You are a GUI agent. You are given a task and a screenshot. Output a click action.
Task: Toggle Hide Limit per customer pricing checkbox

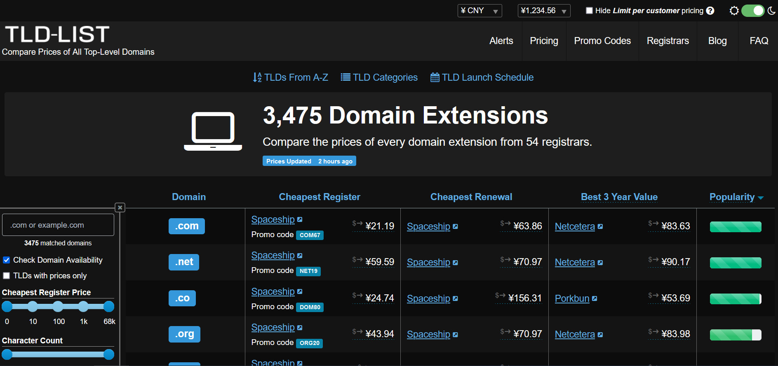coord(590,11)
